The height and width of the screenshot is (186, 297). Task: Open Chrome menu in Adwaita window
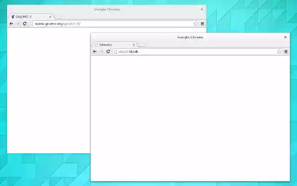(286, 52)
